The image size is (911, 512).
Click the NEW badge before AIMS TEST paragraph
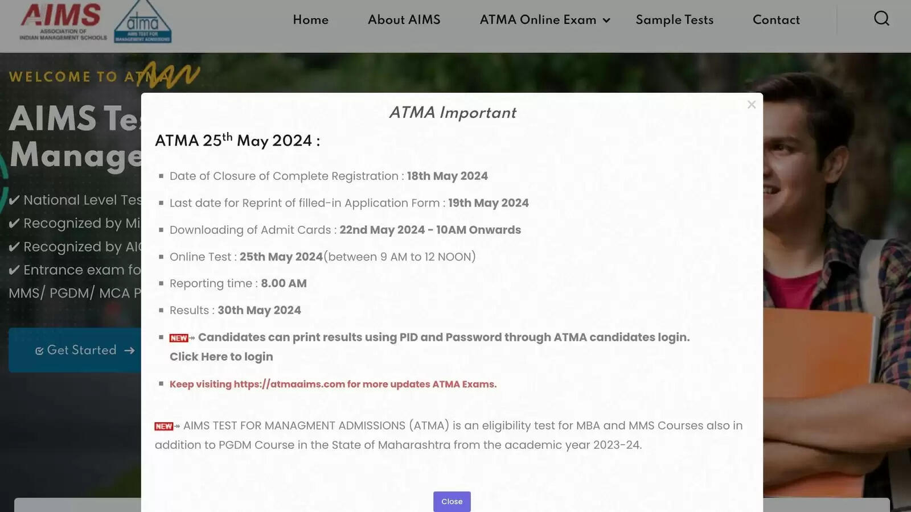[164, 426]
